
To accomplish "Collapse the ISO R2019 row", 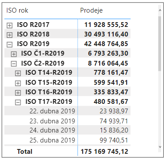I will click(10, 44).
